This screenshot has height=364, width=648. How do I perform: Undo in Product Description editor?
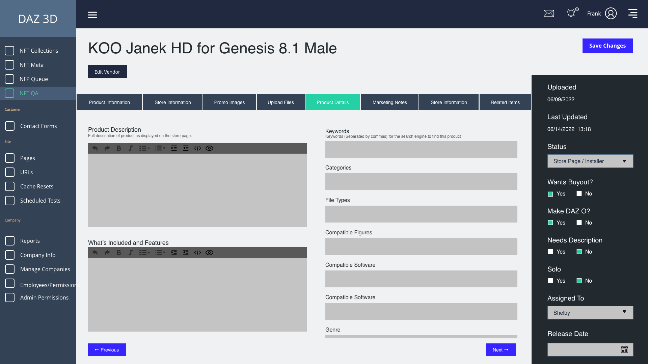click(x=95, y=148)
